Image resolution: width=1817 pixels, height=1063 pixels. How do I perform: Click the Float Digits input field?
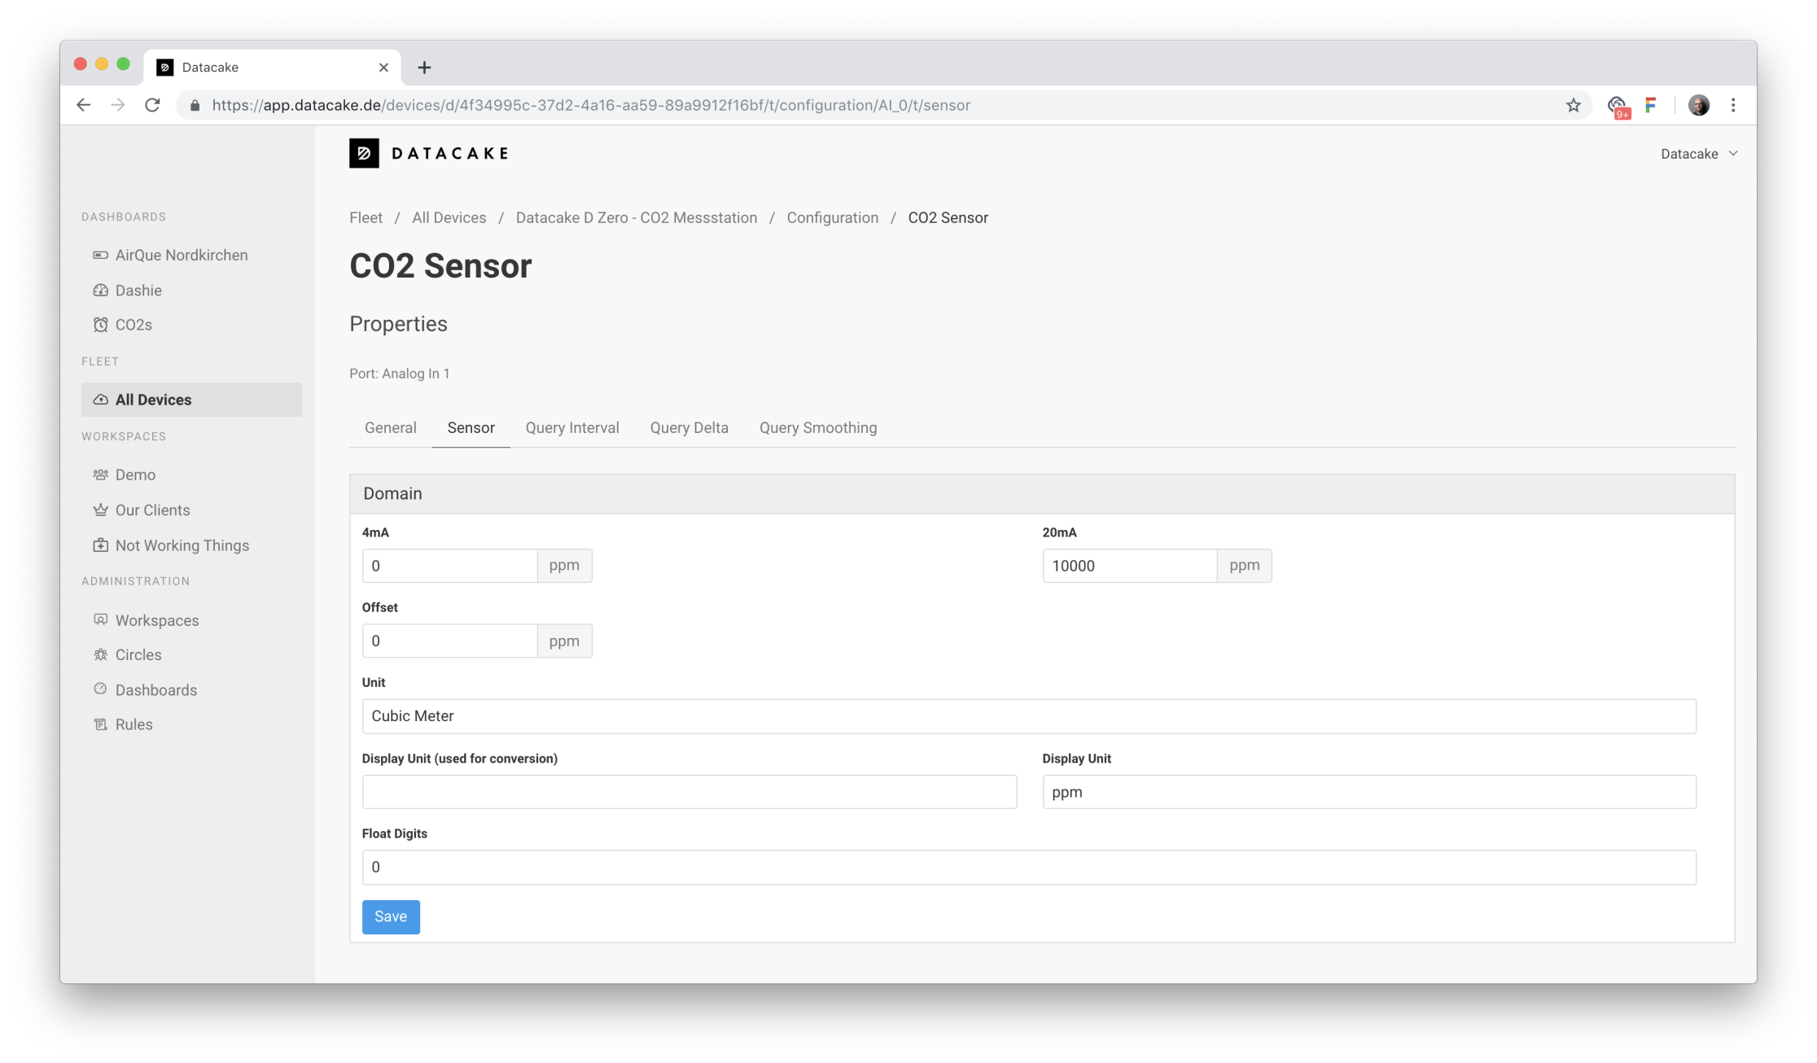click(1028, 868)
